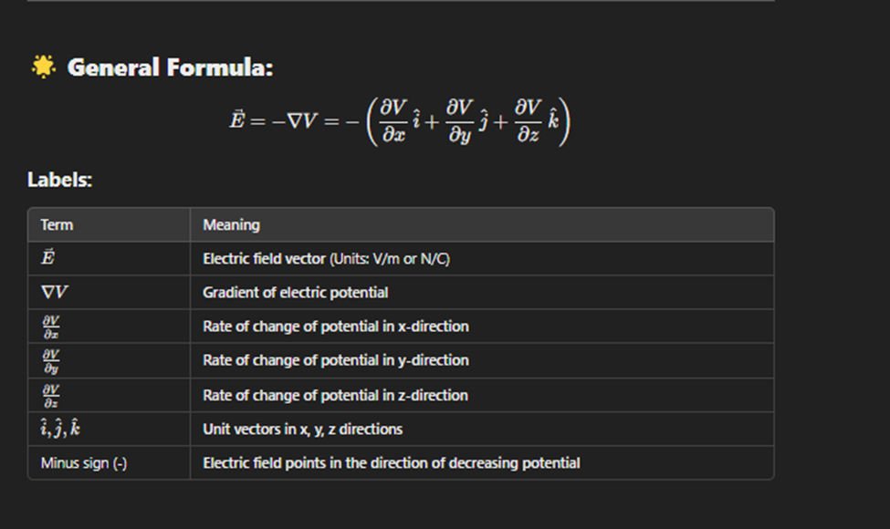Click the Meaning column header
The image size is (890, 529).
pyautogui.click(x=231, y=225)
